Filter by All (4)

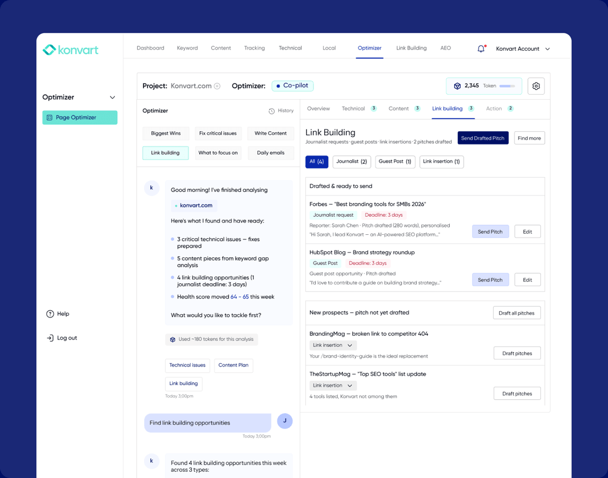[317, 162]
